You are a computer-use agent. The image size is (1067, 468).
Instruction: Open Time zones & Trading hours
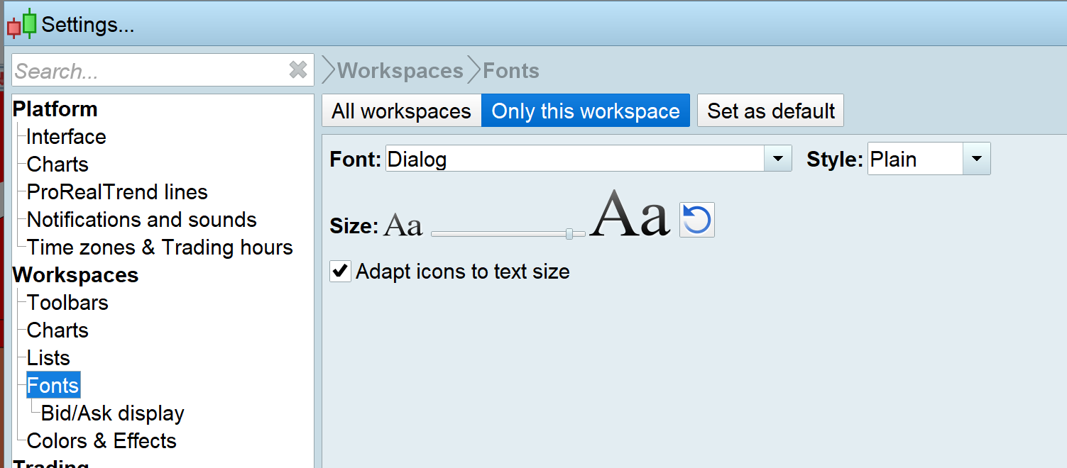click(160, 247)
